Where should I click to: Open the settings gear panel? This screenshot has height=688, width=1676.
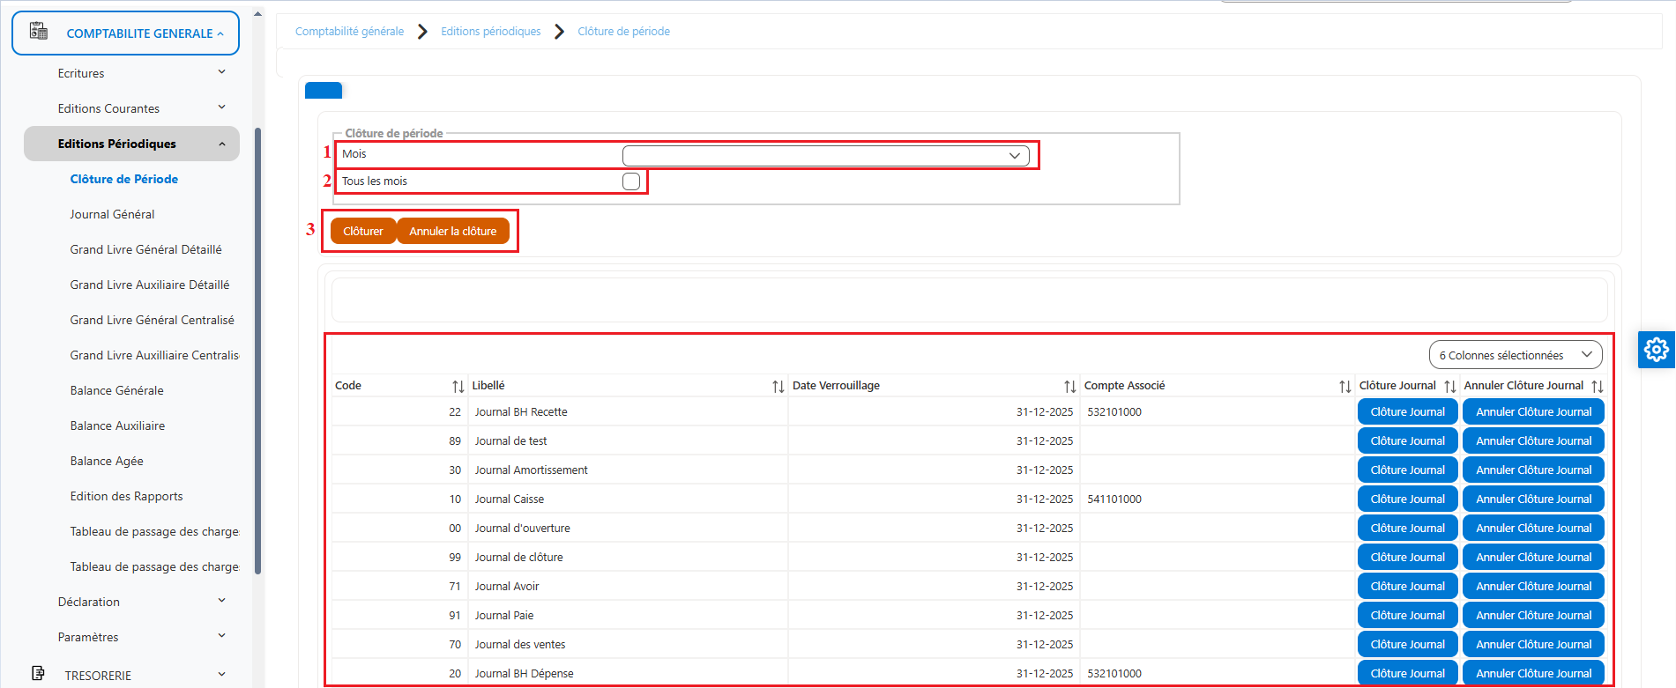pyautogui.click(x=1657, y=350)
